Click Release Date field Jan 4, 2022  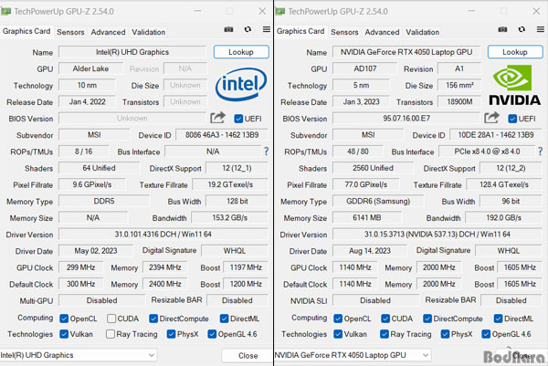(88, 101)
